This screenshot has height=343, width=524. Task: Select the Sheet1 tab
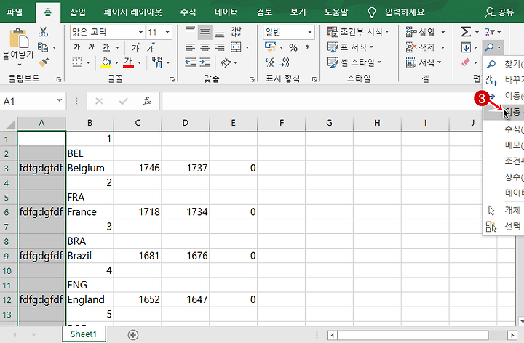(84, 334)
